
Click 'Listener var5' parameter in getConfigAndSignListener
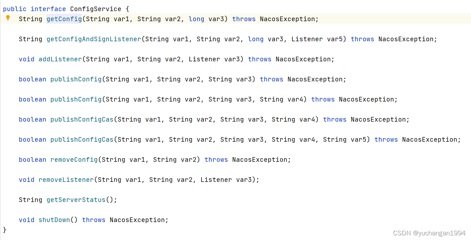[x=317, y=39]
